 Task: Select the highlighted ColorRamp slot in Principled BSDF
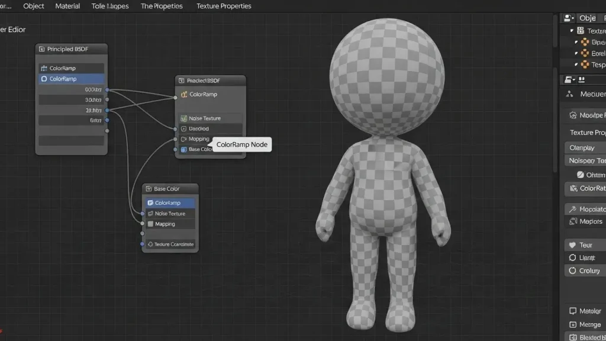(71, 78)
